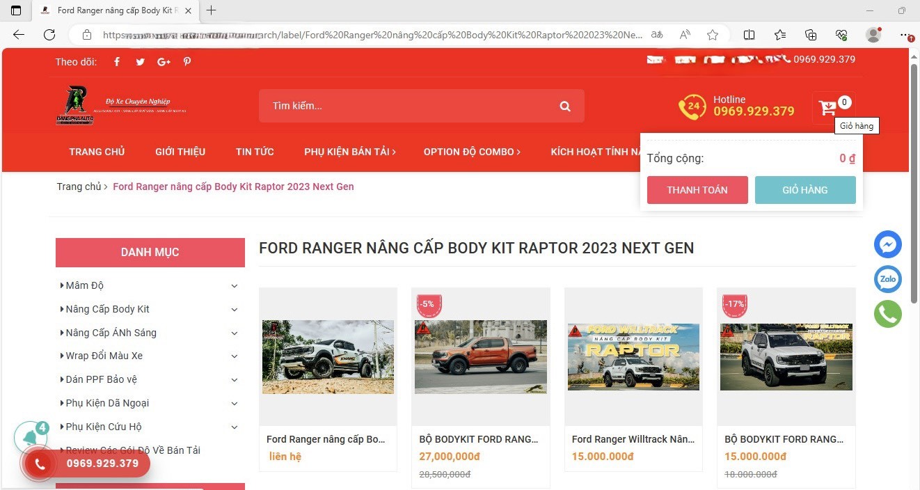Call the floating 0969.929.379 button

[87, 464]
